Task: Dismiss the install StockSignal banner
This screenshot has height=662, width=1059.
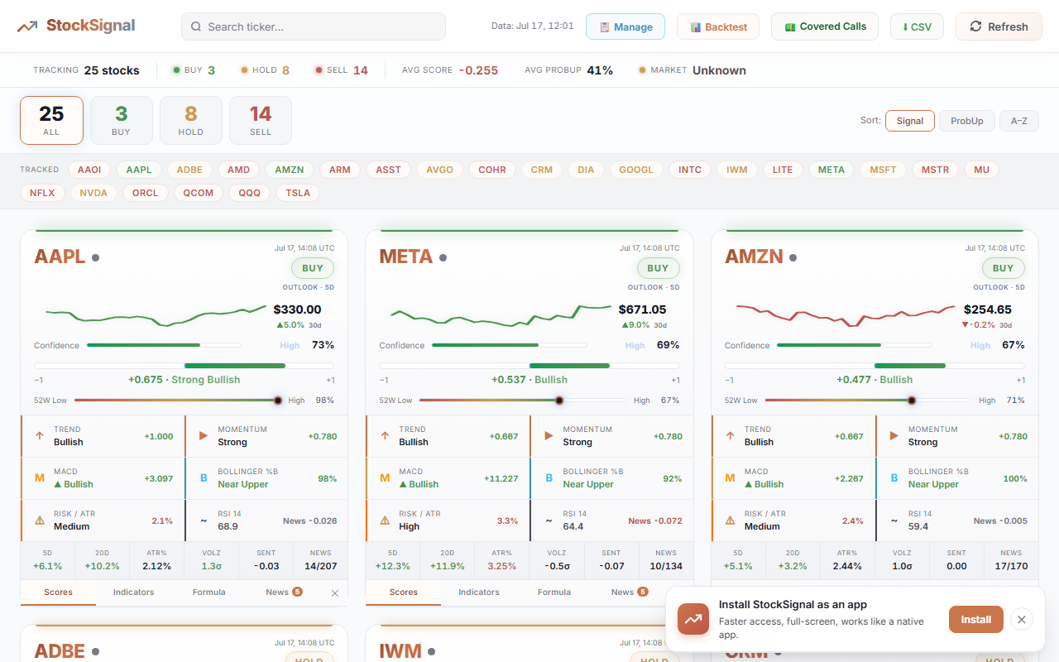Action: (x=1022, y=619)
